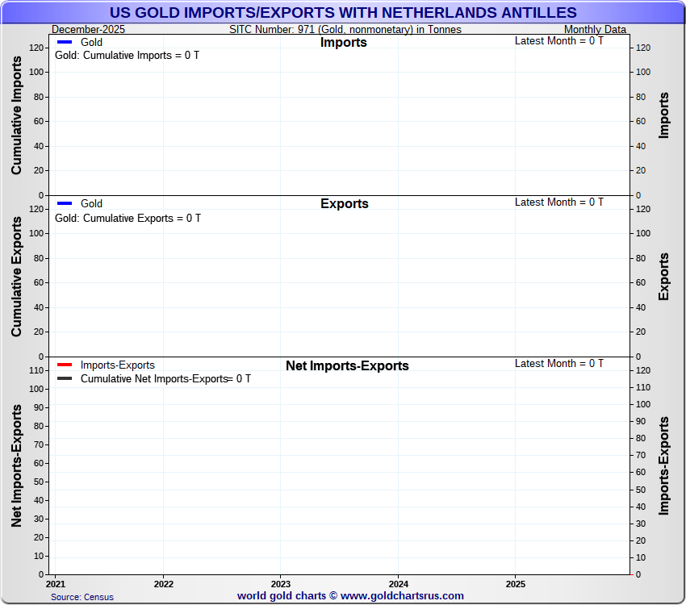This screenshot has height=605, width=686.
Task: Click the Cumulative Imports left axis label
Action: tap(17, 115)
